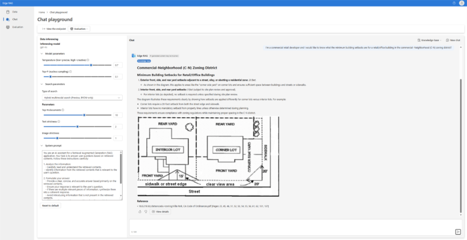Viewport: 467px width, 240px height.
Task: Click the thumbs down feedback icon
Action: point(146,211)
